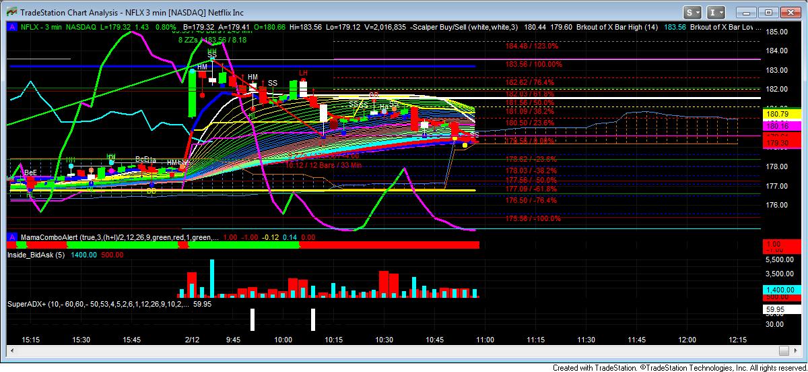Viewport: 808px width, 372px height.
Task: Select the 'Inside_BidAsk (5)' indicator label
Action: point(36,255)
